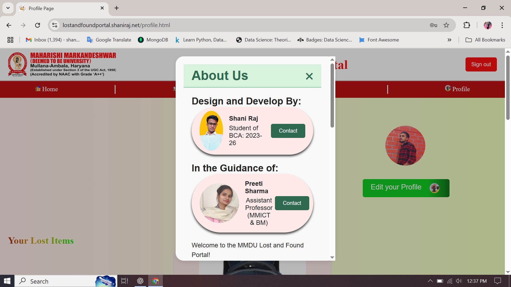This screenshot has width=511, height=287.
Task: Bookmark this page with star icon
Action: pos(446,25)
